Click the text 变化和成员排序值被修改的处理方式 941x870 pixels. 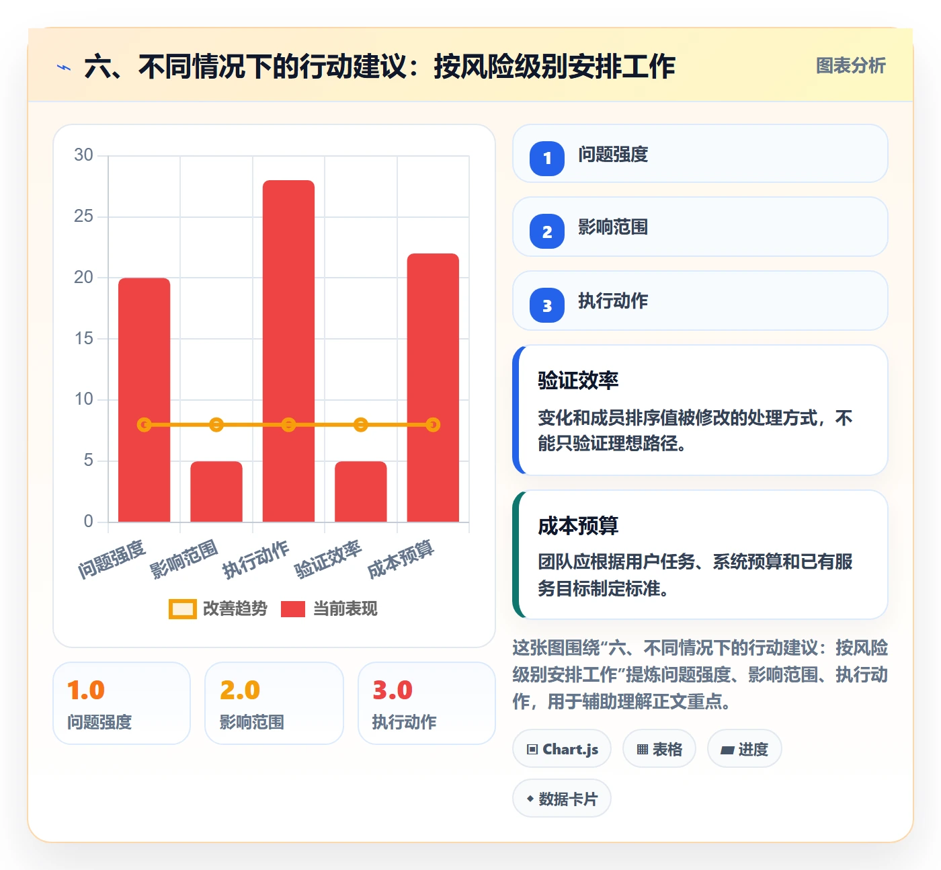(x=678, y=418)
